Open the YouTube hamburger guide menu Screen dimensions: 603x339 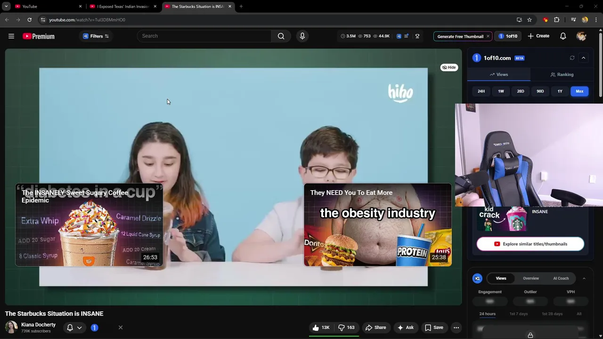[x=11, y=36]
